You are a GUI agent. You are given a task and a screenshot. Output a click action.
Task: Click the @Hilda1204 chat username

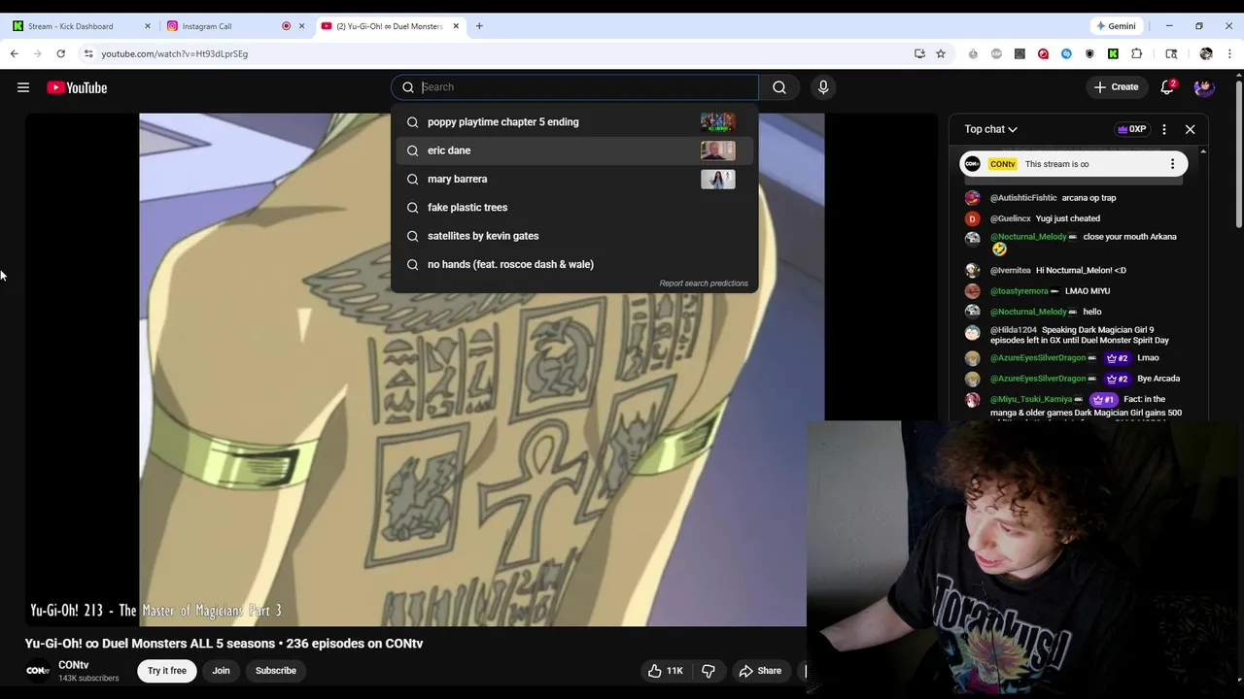(x=1014, y=330)
